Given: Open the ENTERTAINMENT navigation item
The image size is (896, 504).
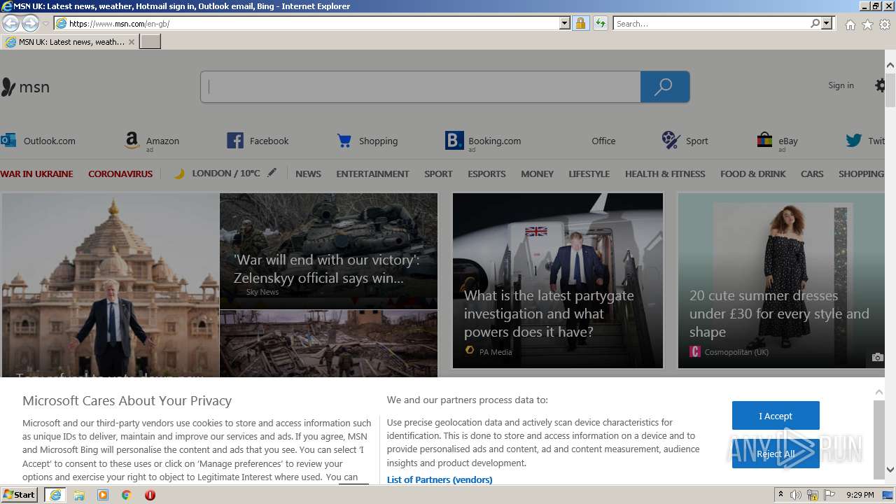Looking at the screenshot, I should pyautogui.click(x=372, y=174).
